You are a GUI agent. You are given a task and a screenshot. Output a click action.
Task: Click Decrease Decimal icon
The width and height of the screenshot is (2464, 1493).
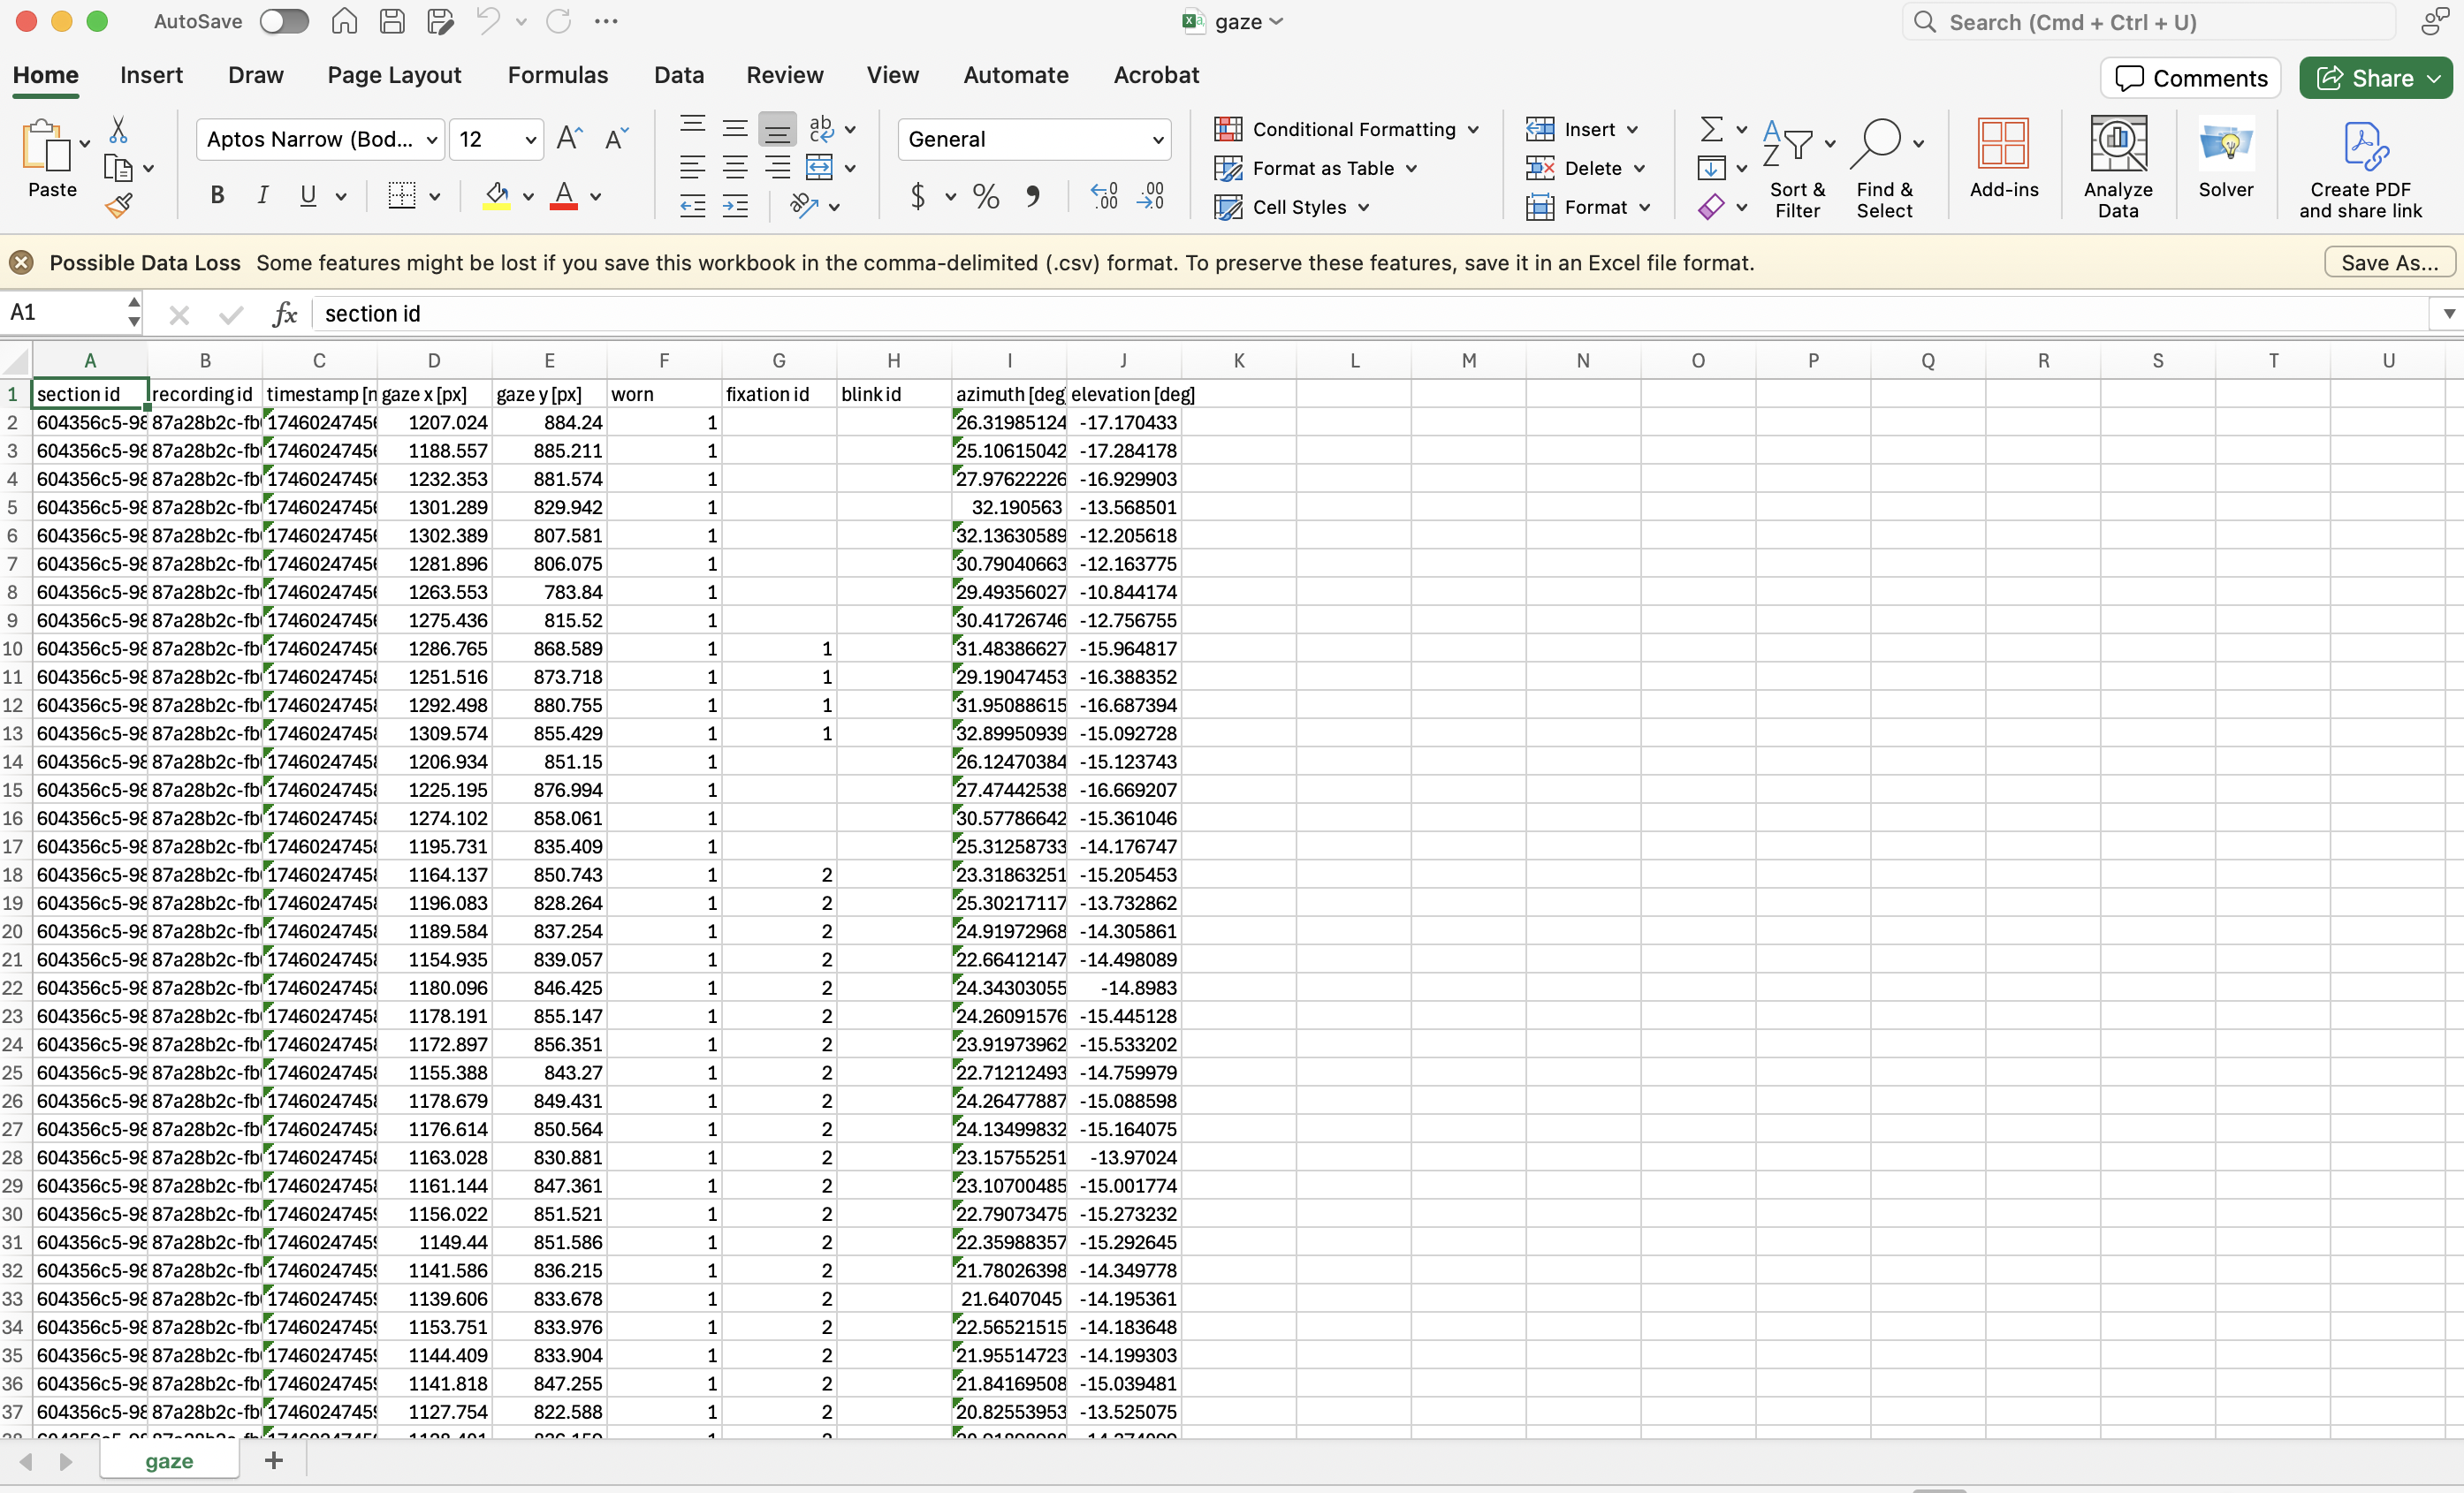[1150, 196]
